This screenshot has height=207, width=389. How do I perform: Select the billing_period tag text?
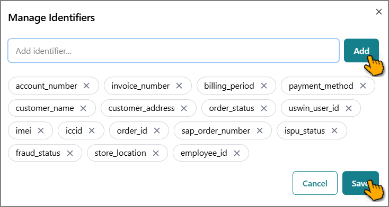(x=229, y=86)
